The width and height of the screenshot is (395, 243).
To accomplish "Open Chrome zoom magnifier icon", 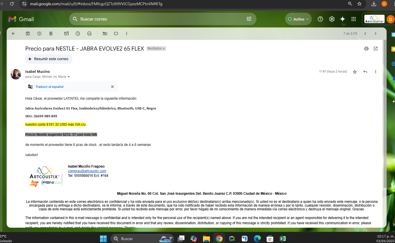I will coord(350,4).
